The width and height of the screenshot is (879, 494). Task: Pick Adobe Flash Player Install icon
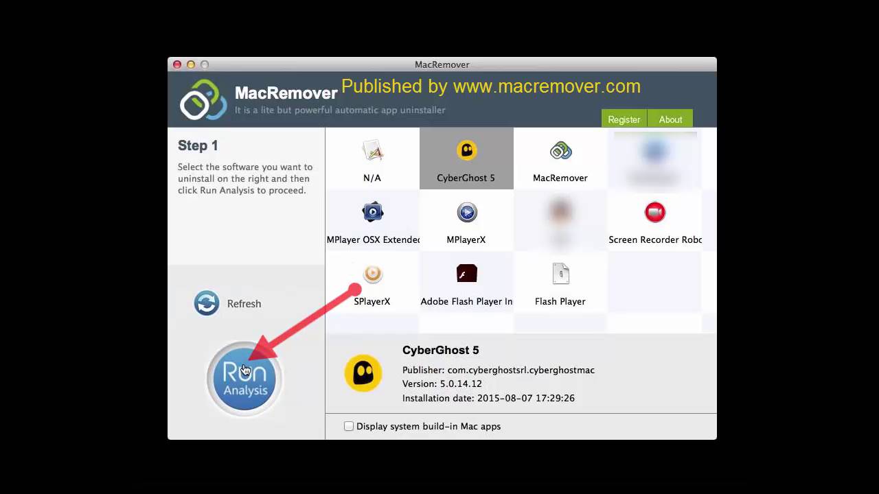467,274
